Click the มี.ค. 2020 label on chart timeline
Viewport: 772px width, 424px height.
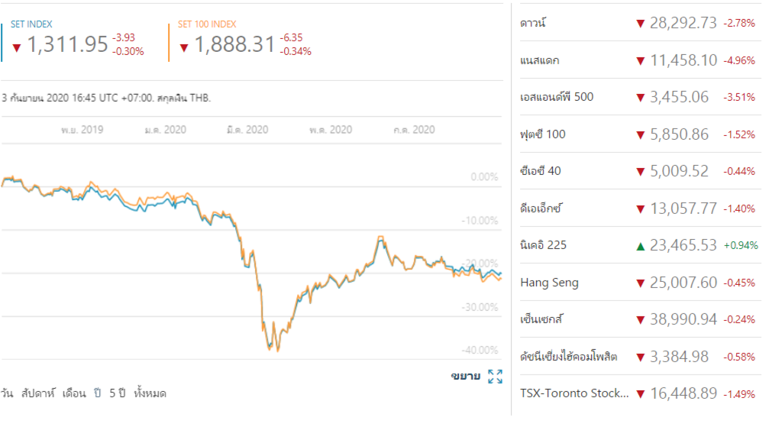pyautogui.click(x=247, y=130)
